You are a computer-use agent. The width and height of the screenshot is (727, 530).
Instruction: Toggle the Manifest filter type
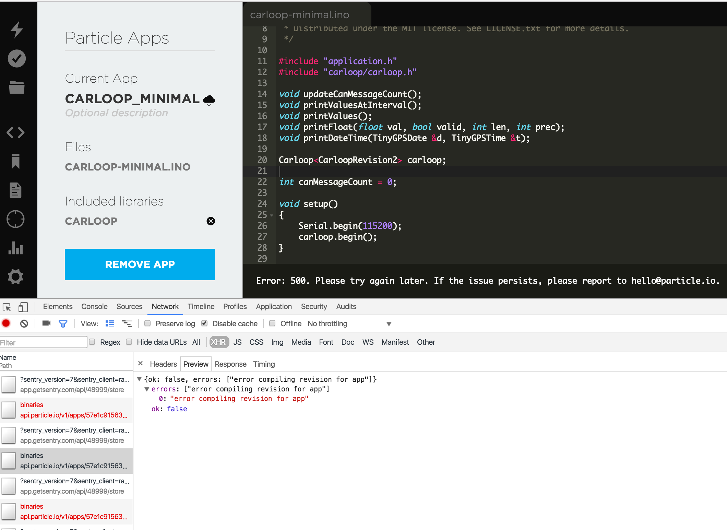pos(395,342)
